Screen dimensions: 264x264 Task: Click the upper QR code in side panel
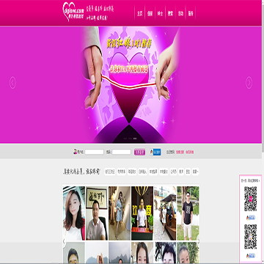pyautogui.click(x=251, y=199)
